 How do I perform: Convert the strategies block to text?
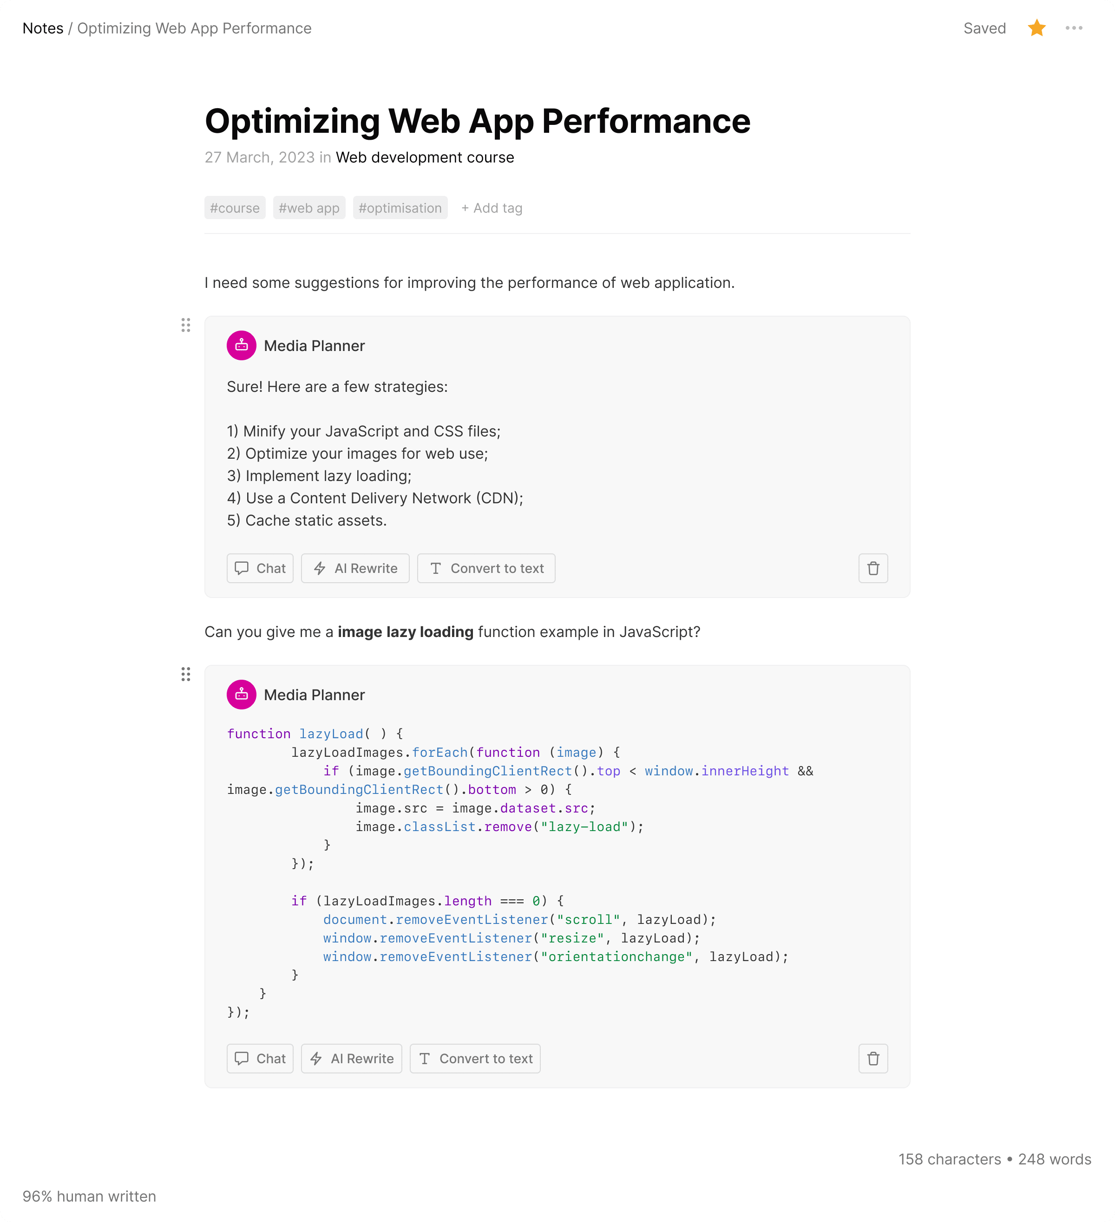[486, 568]
